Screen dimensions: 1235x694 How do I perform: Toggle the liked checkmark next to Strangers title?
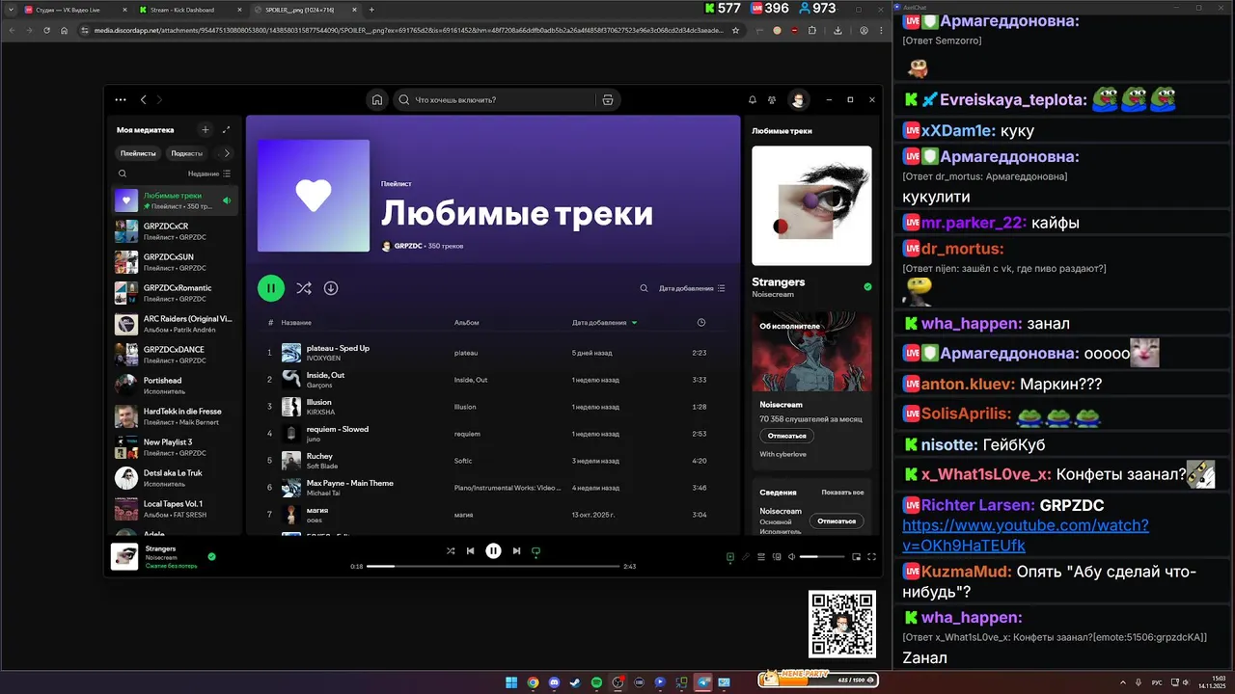tap(867, 287)
